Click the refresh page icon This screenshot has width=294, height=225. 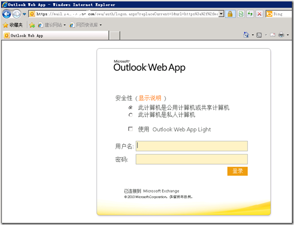[x=250, y=14]
